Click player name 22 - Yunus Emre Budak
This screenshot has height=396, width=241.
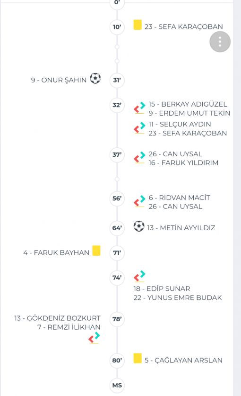click(x=178, y=297)
